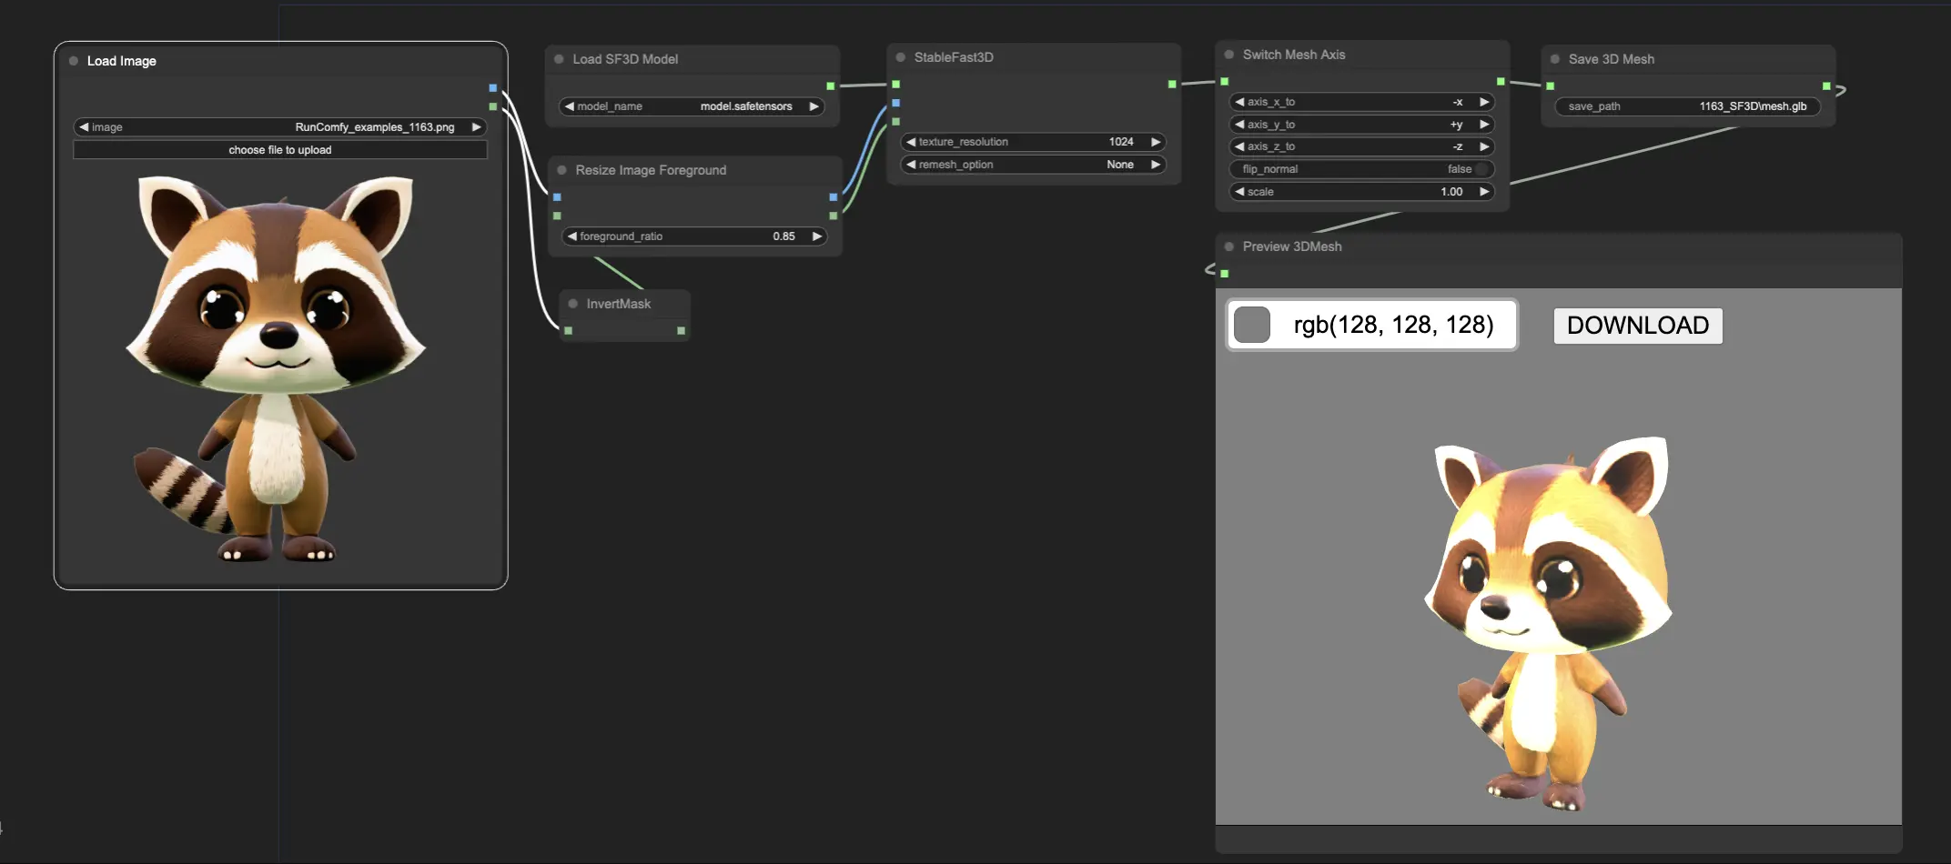The width and height of the screenshot is (1951, 864).
Task: Click the Load SF3D Model node collapse dot
Action: coord(560,59)
